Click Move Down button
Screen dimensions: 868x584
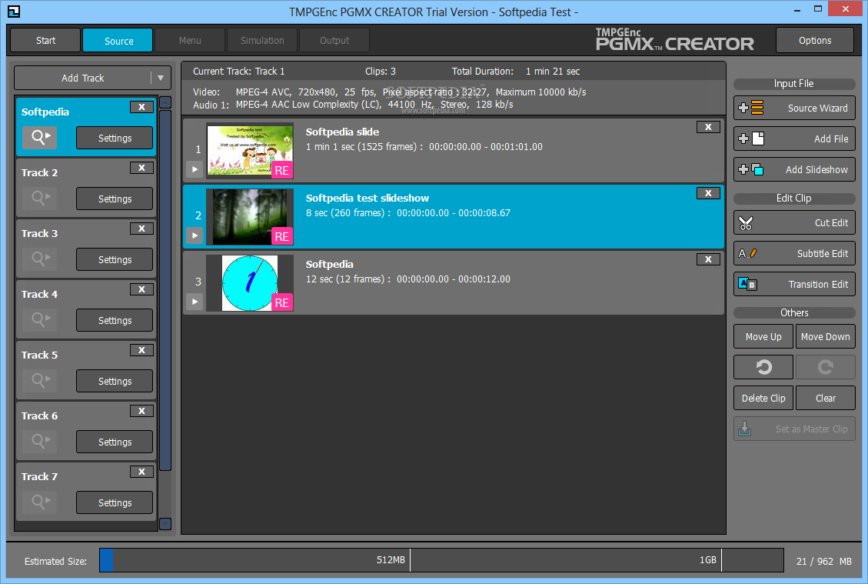[825, 336]
